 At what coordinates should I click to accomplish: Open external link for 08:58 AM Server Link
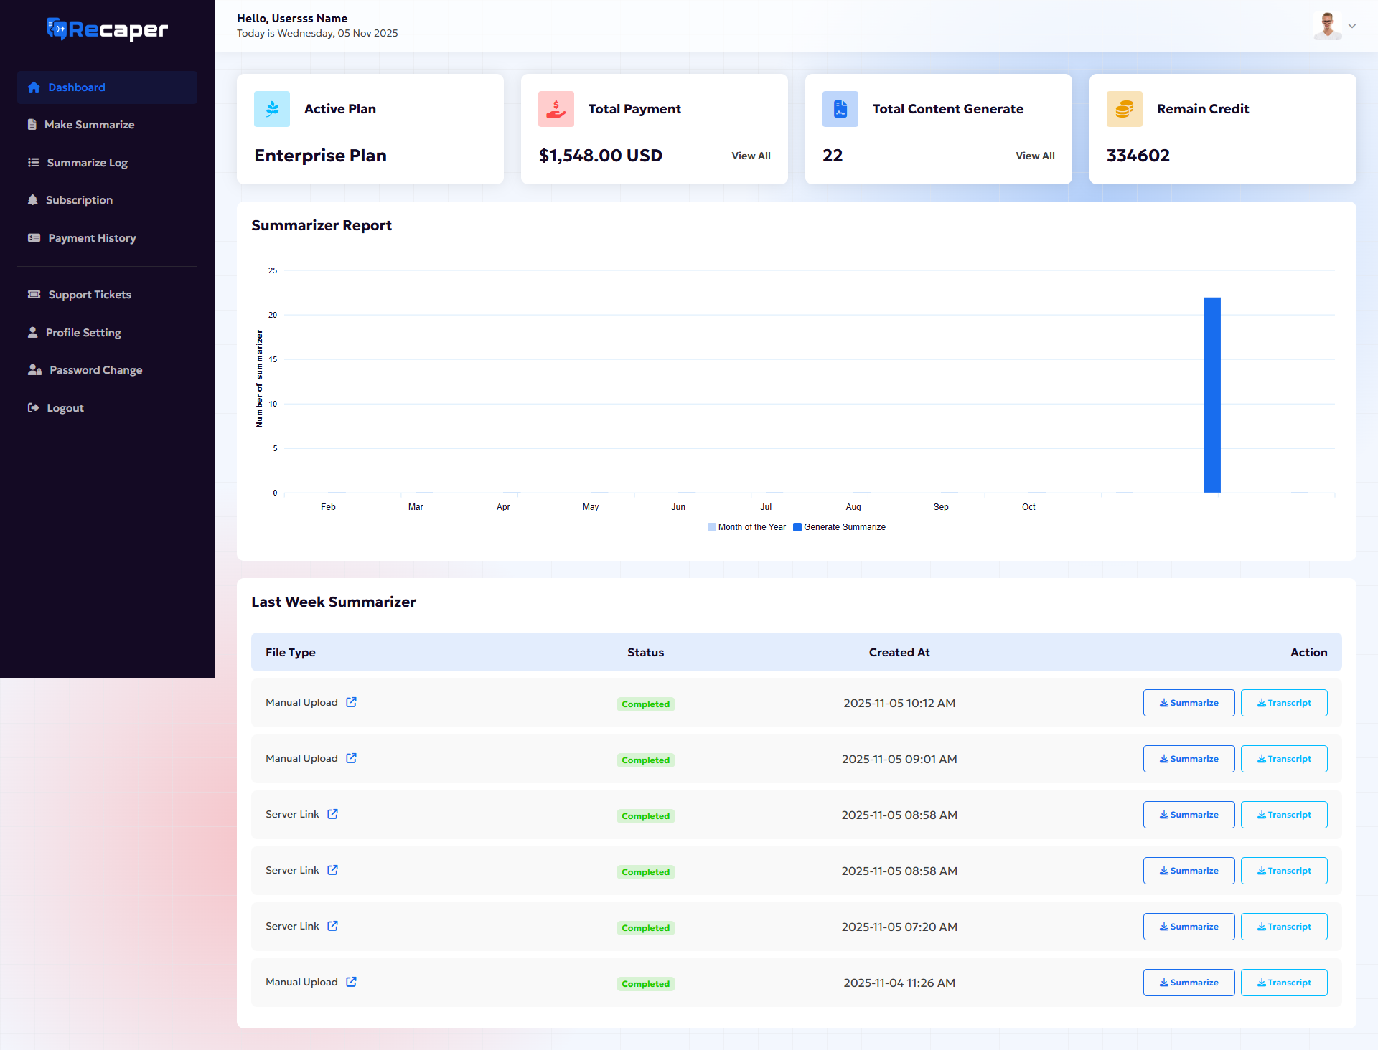pos(332,814)
